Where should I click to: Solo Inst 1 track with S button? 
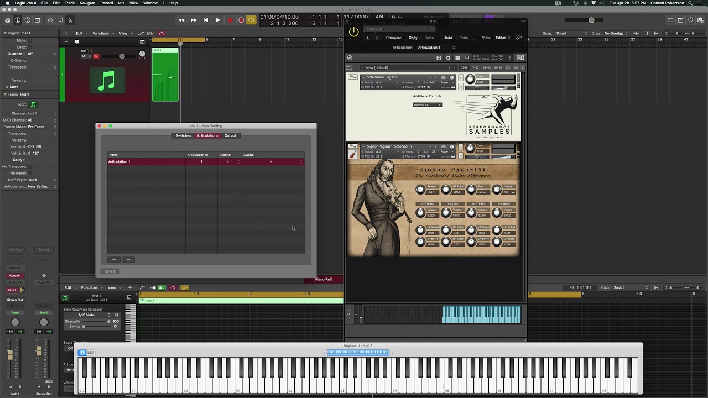click(x=90, y=56)
